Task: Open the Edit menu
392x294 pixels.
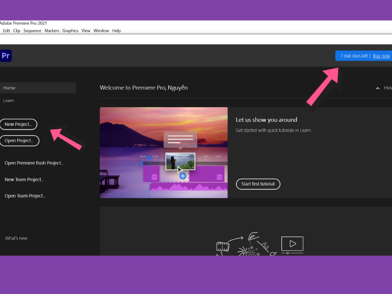Action: (6, 30)
